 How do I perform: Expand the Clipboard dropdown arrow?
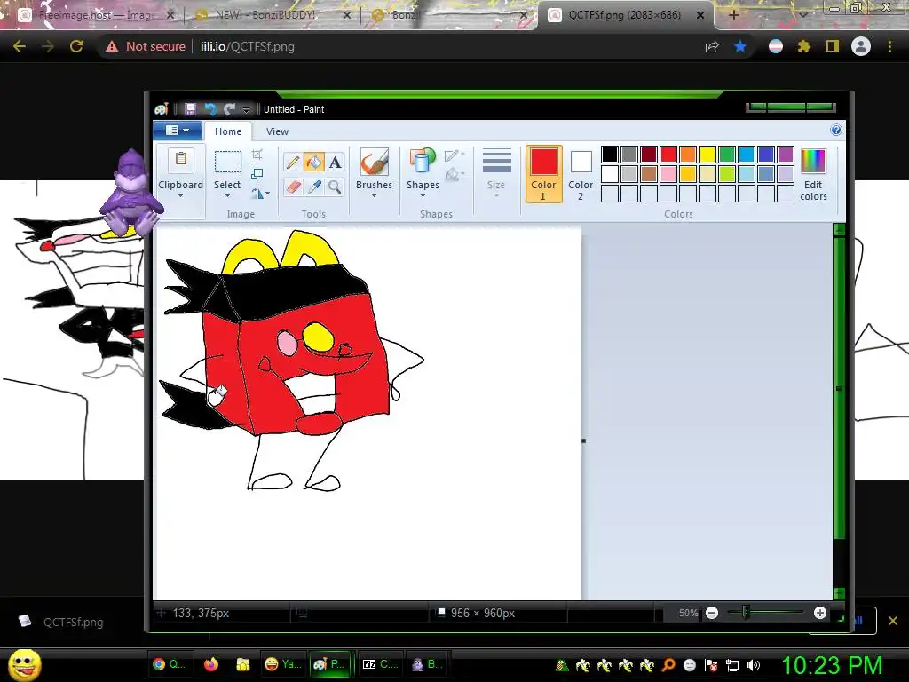pos(181,196)
